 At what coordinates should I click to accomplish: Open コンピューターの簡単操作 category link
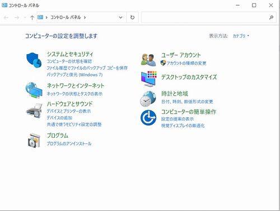[x=189, y=112]
